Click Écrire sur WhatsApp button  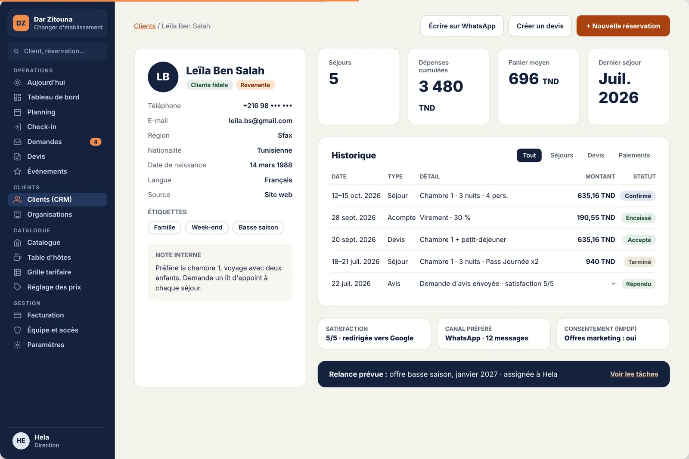coord(462,26)
